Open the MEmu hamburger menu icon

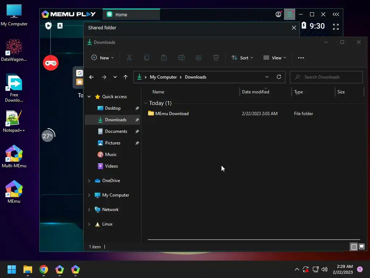click(289, 14)
